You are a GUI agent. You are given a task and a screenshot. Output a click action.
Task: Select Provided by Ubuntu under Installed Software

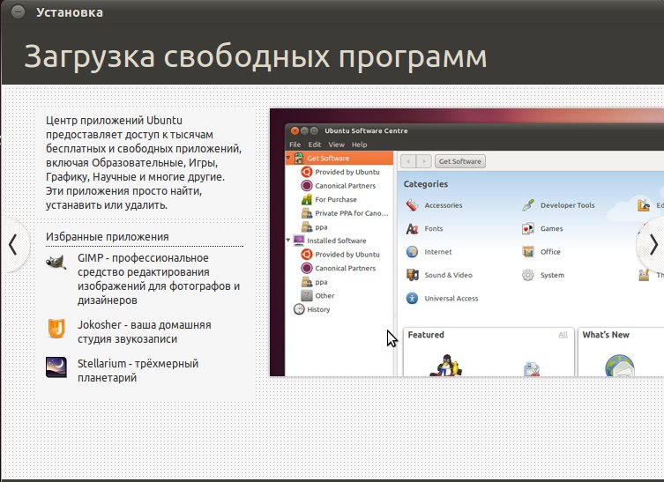click(x=340, y=255)
